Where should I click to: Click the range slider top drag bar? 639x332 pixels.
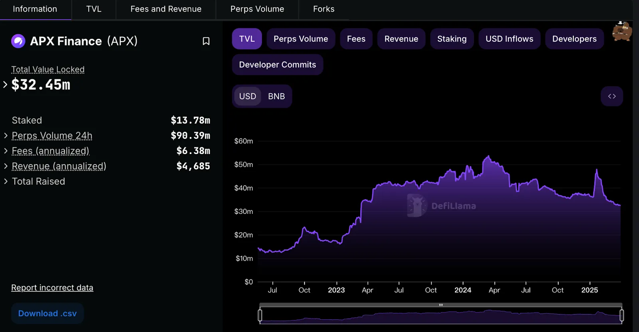click(441, 305)
